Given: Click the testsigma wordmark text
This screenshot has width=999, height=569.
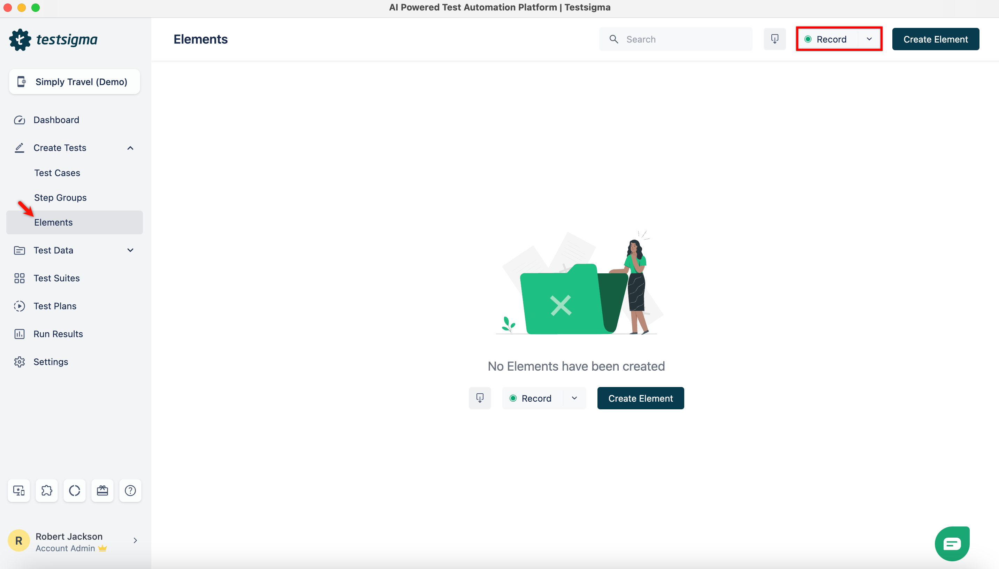Looking at the screenshot, I should [x=67, y=40].
